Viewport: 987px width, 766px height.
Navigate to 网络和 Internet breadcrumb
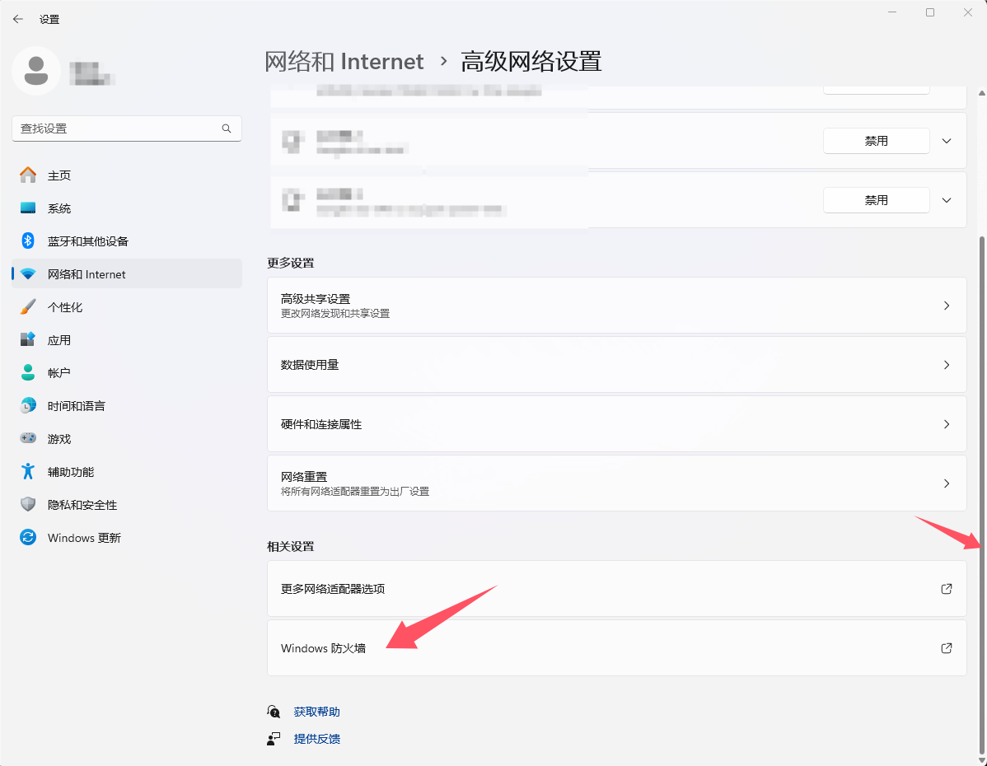344,62
